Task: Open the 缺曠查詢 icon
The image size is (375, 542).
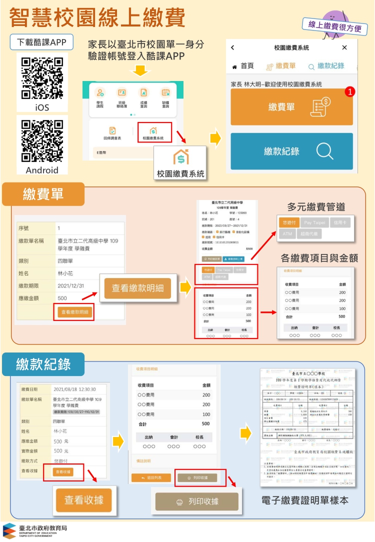Action: [165, 93]
